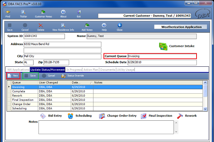The height and width of the screenshot is (142, 214).
Task: Open the About dialog
Action: [63, 14]
